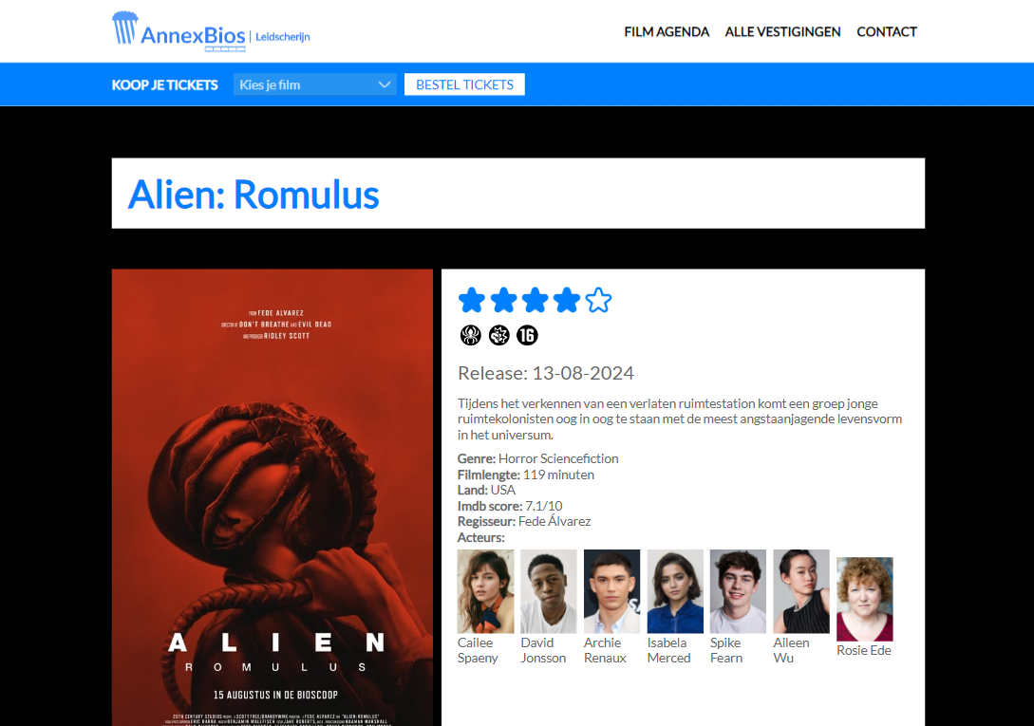Select Rosie Ede's actor photo
Image resolution: width=1034 pixels, height=726 pixels.
865,599
